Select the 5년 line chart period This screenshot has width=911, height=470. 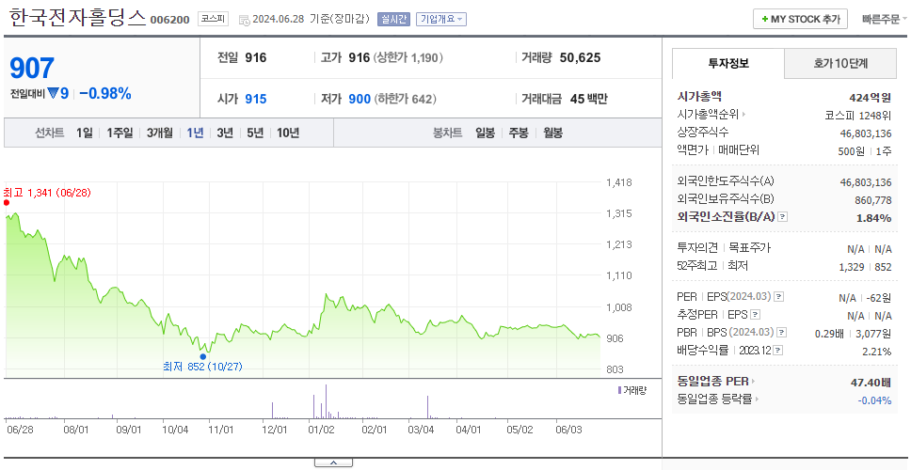tap(255, 133)
